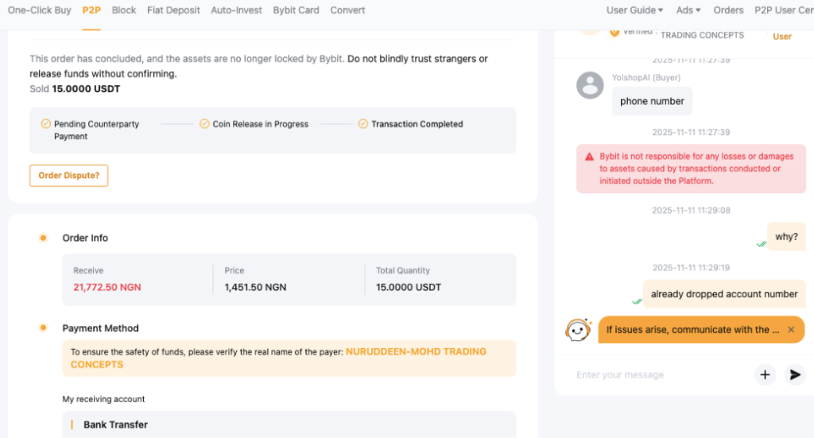This screenshot has width=814, height=438.
Task: Click the 1,451.50 NGN price value
Action: pos(255,287)
